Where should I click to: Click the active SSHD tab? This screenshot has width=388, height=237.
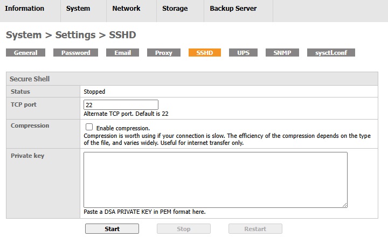(x=205, y=53)
